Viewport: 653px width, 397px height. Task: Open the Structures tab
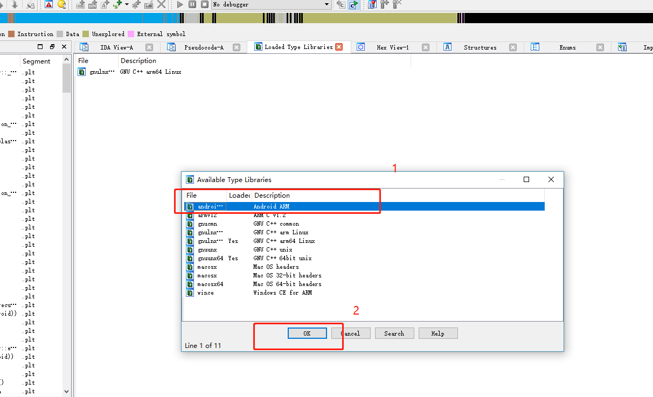click(479, 47)
